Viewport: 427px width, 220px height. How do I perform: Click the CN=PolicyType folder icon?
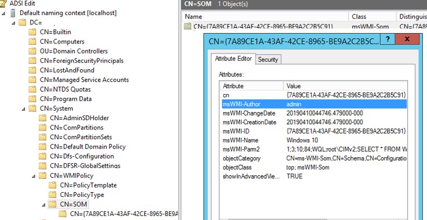(x=52, y=194)
